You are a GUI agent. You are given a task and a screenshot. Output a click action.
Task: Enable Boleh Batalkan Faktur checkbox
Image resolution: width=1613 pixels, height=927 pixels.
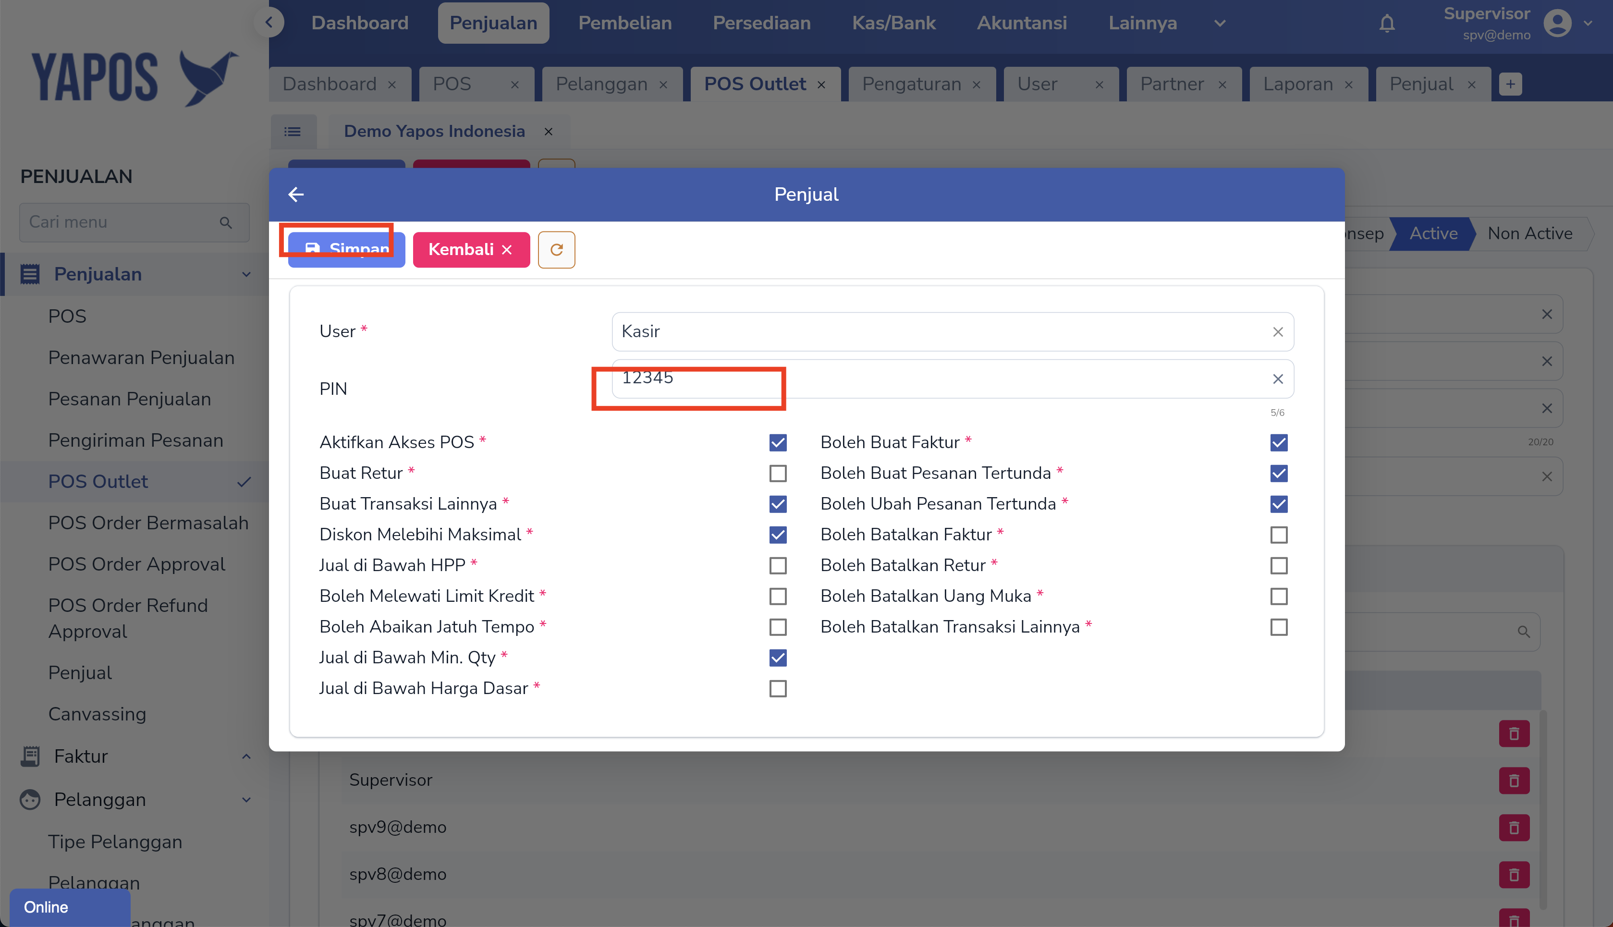[x=1279, y=535]
